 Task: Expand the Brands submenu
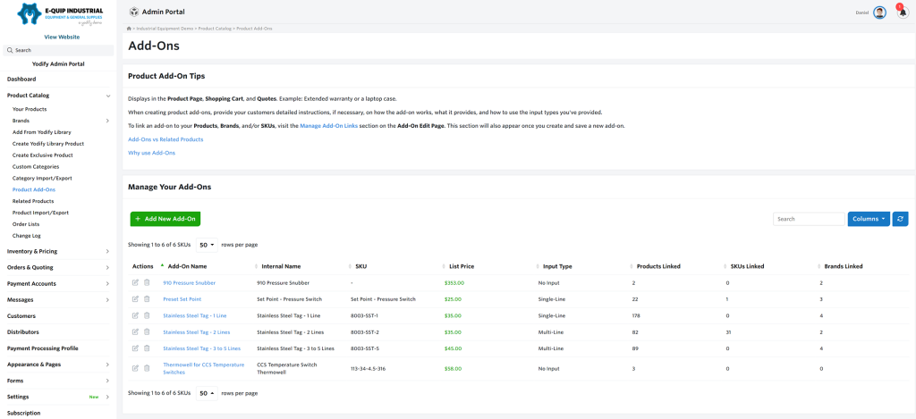(x=107, y=121)
